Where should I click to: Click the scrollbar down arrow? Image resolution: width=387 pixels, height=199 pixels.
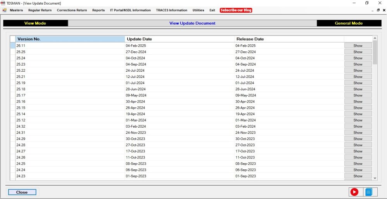tap(375, 178)
